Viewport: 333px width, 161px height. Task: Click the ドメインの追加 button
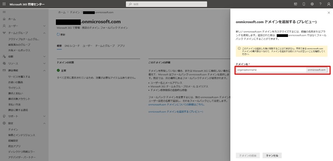(x=248, y=156)
